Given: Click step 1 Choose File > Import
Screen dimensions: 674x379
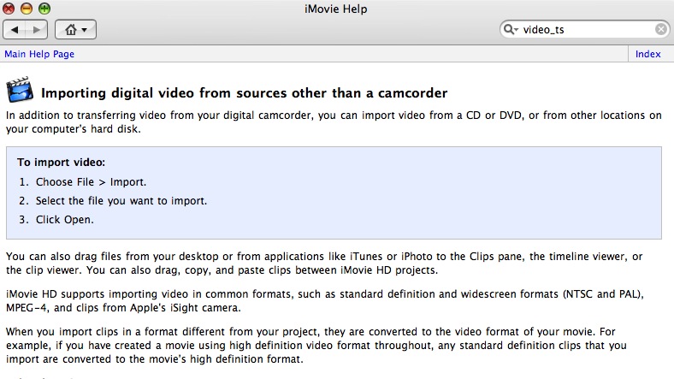Looking at the screenshot, I should 91,182.
